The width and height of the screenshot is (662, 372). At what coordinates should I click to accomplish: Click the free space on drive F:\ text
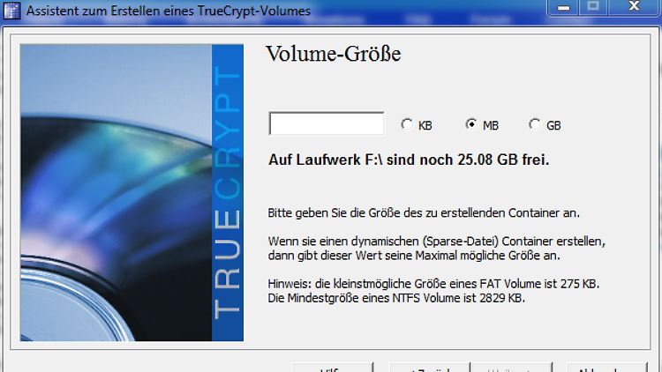[409, 160]
